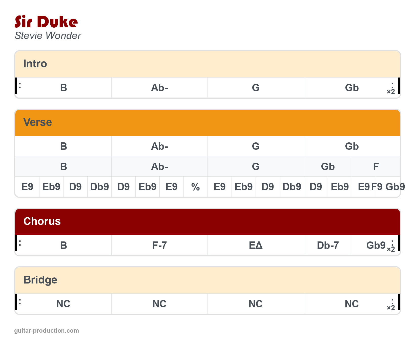The image size is (415, 340).
Task: Select the Chorus section header
Action: click(42, 221)
